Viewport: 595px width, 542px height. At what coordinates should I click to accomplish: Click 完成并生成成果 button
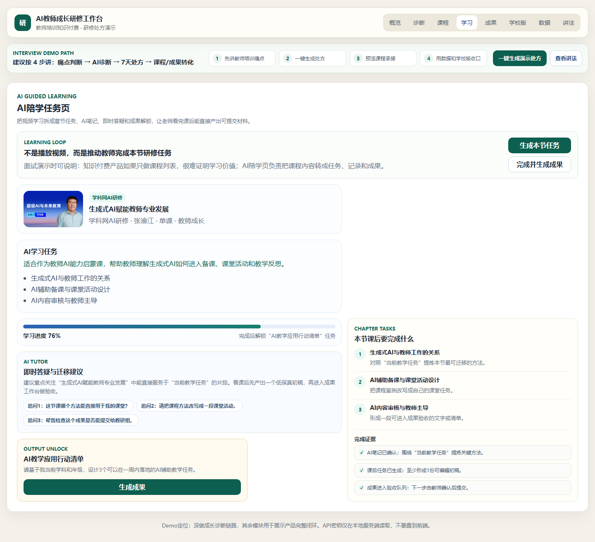point(540,164)
